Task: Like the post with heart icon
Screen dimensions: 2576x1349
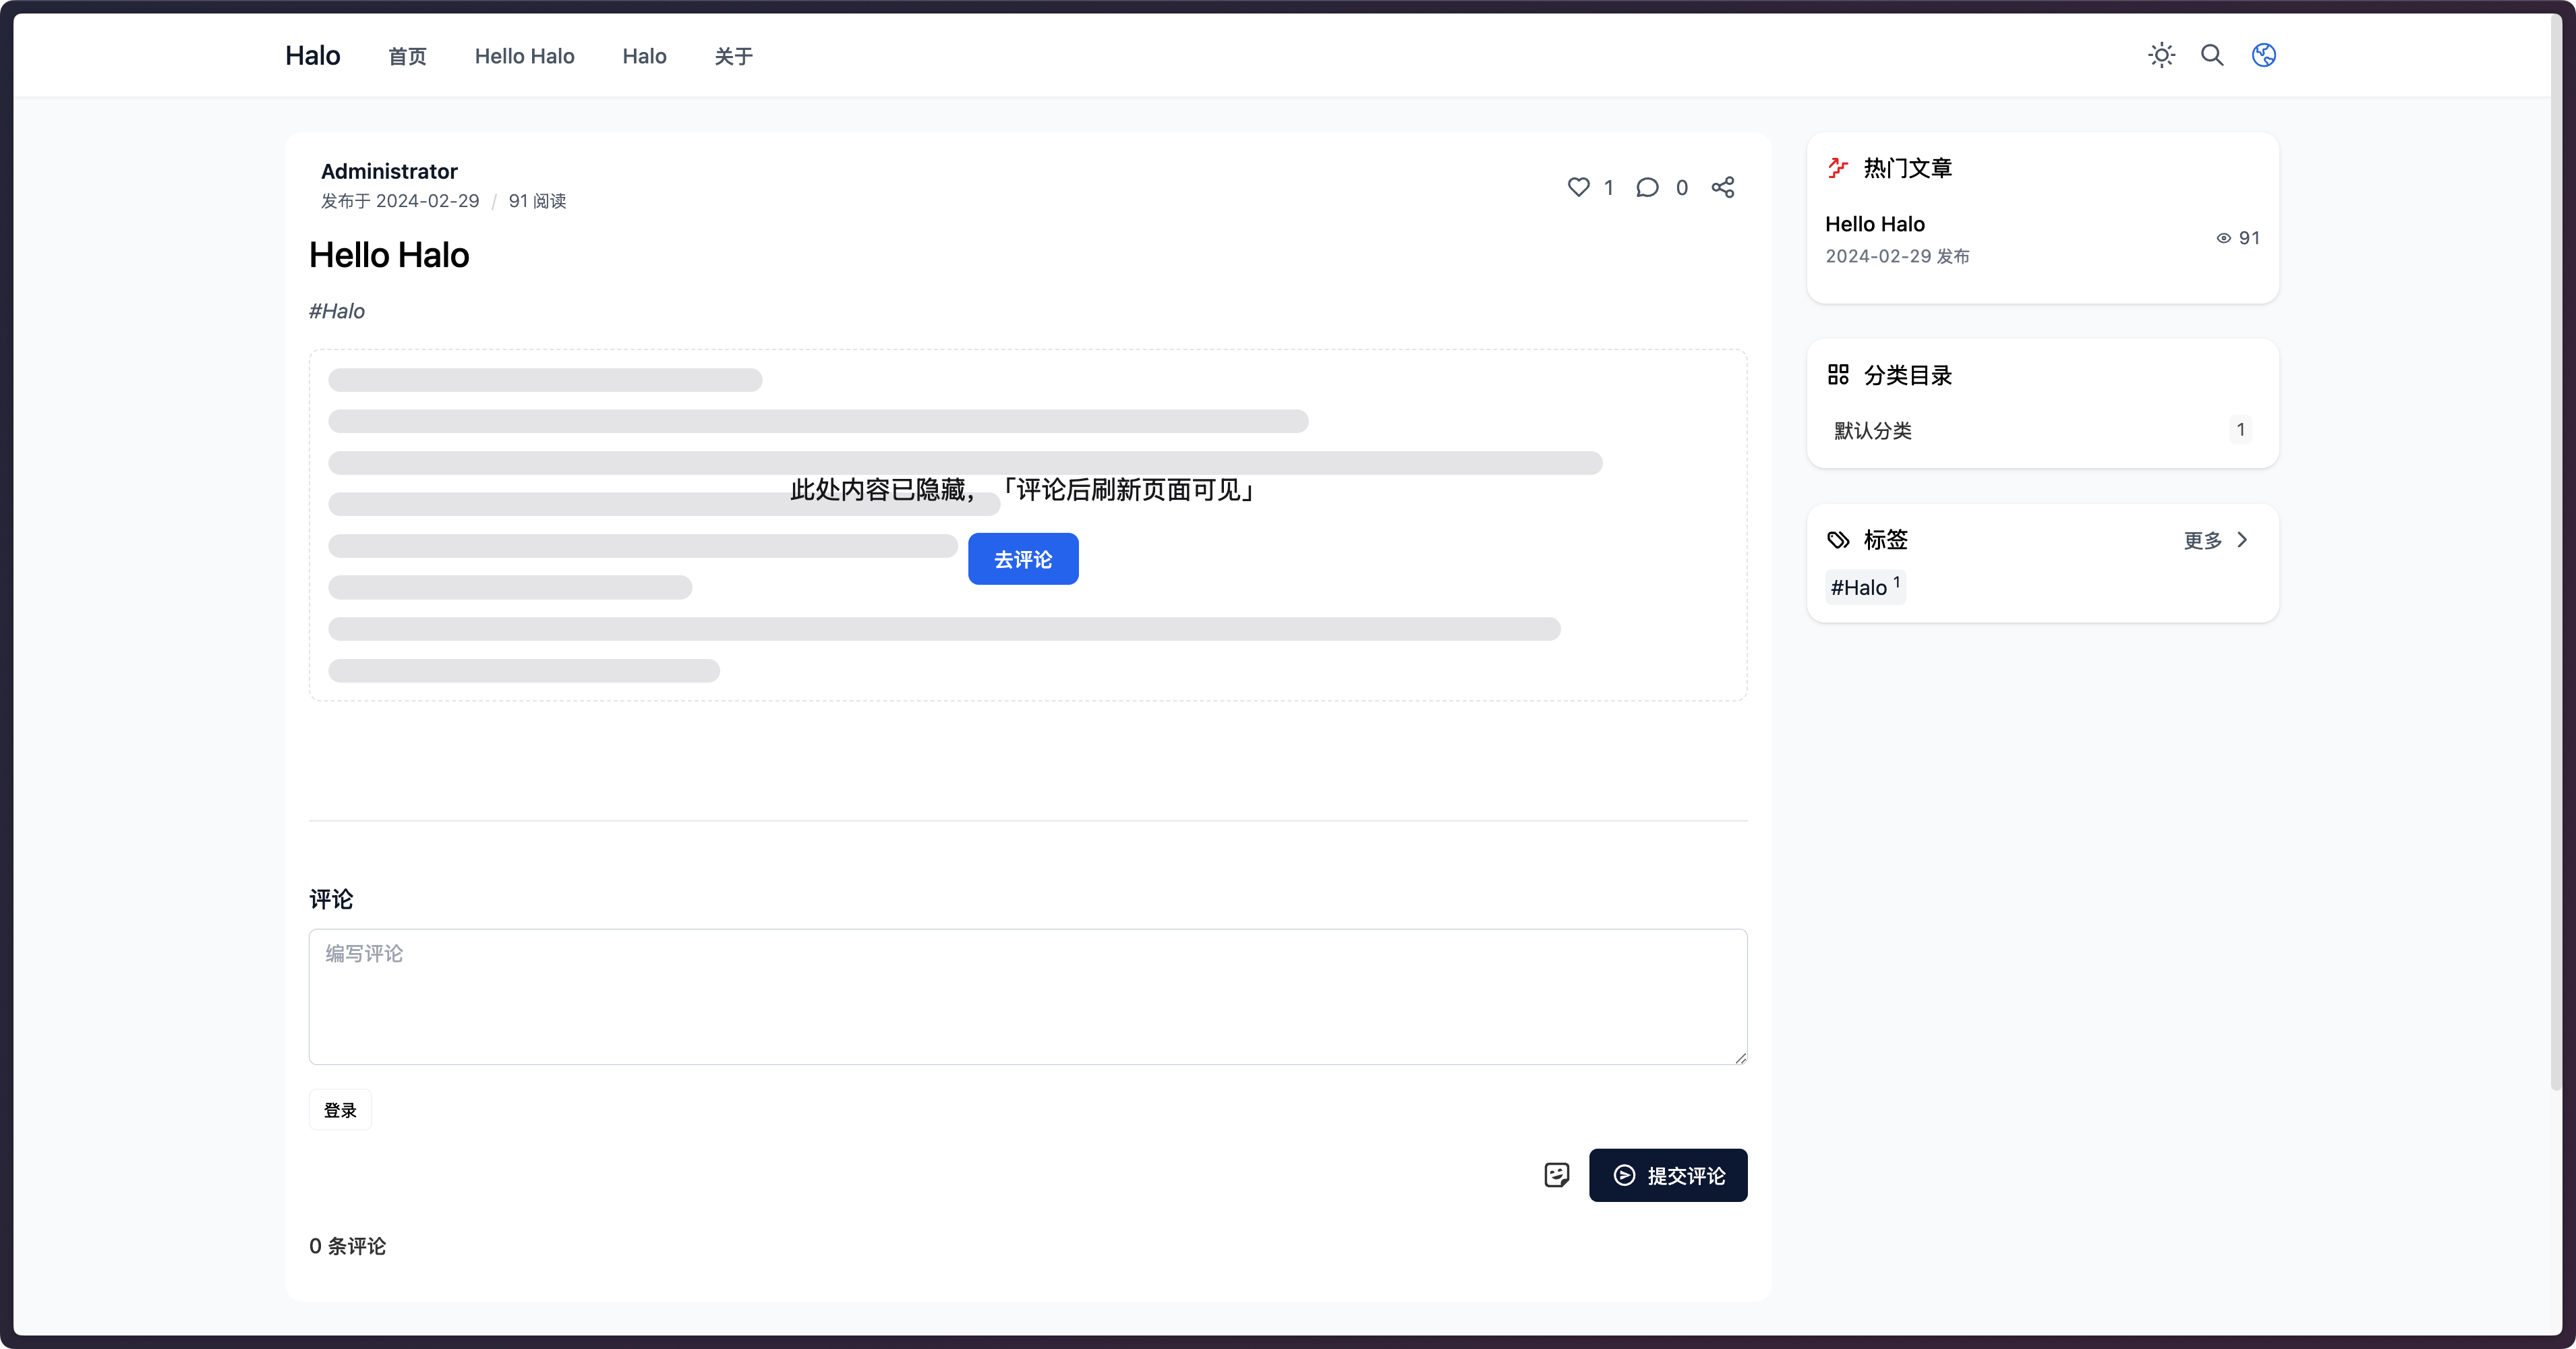Action: pos(1578,187)
